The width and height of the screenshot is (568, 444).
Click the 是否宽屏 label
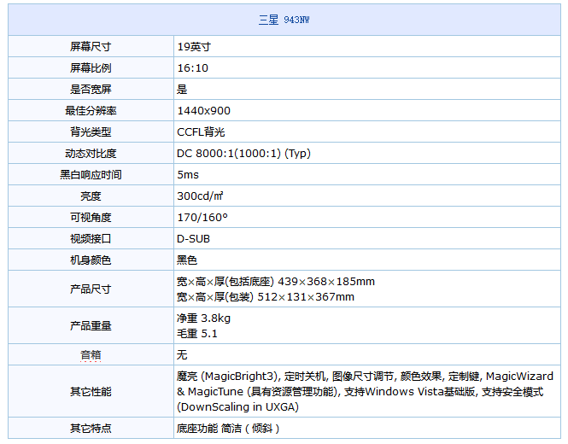[x=91, y=89]
